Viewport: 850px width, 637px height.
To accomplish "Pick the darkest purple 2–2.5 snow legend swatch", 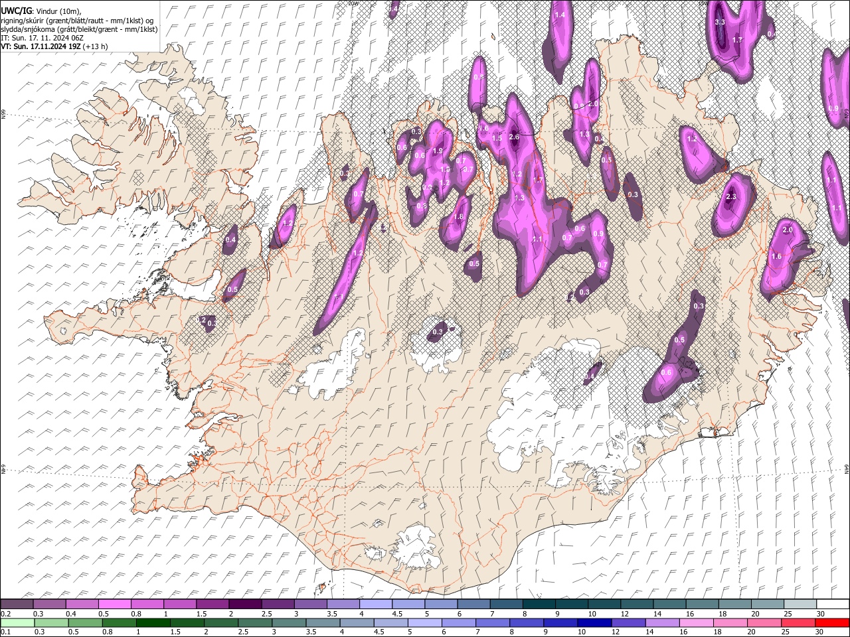I will 245,604.
